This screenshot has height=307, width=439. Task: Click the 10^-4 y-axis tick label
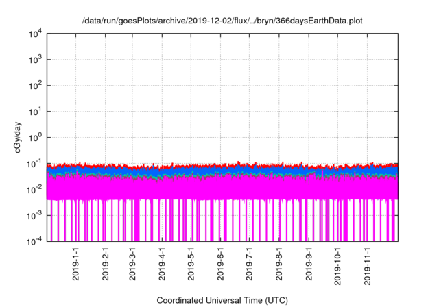pyautogui.click(x=37, y=241)
